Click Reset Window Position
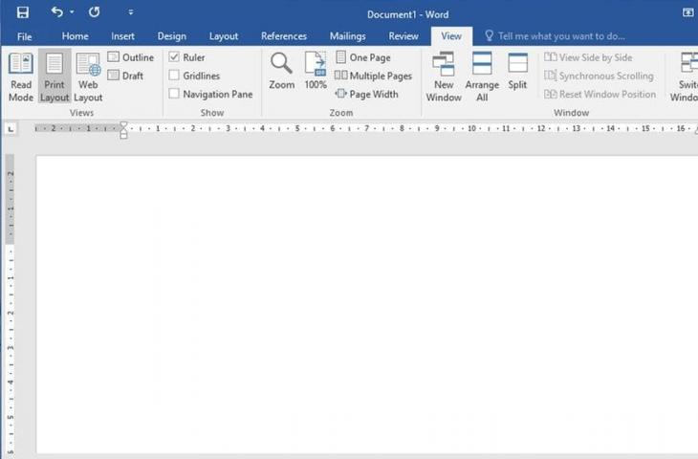 pyautogui.click(x=600, y=94)
